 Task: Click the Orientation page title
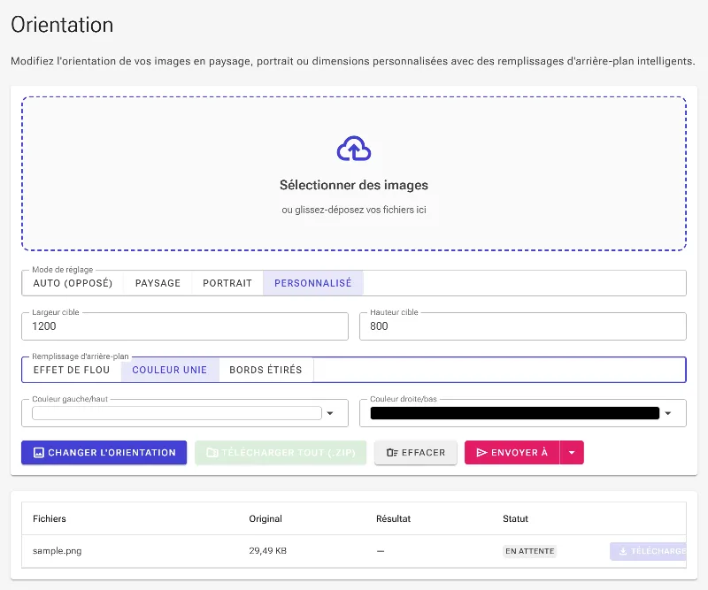(62, 25)
